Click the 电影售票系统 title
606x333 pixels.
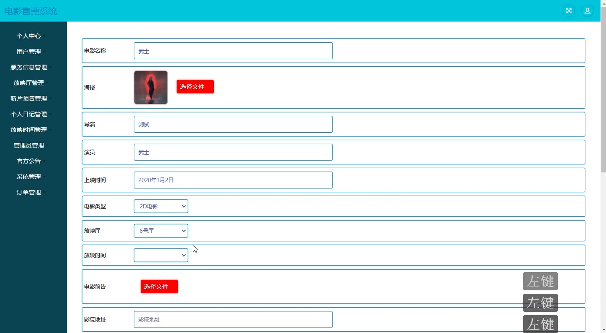(x=30, y=11)
